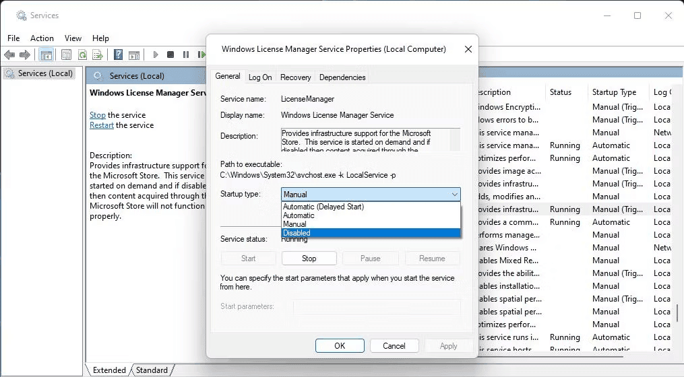
Task: Toggle the Show/Hide Console Tree icon
Action: [x=46, y=55]
